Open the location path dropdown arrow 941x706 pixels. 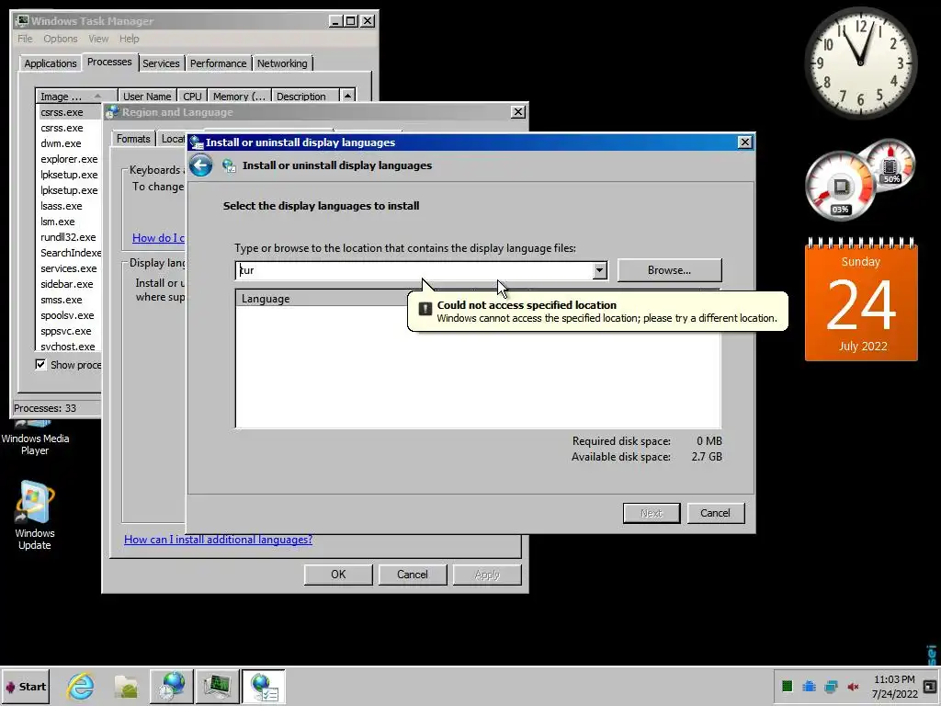point(599,270)
